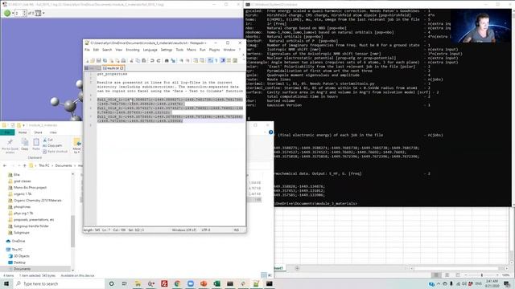Open the Explorer help question mark icon
This screenshot has height=289, width=515.
coord(270,132)
